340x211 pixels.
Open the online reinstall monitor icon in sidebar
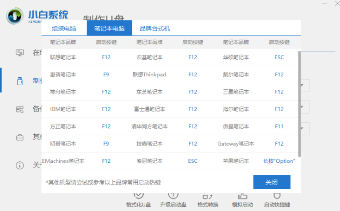coord(20,53)
